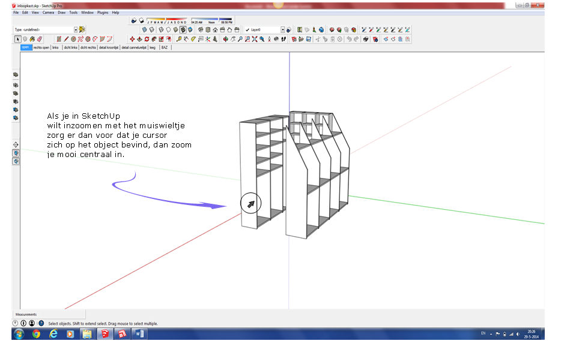This screenshot has height=362, width=567.
Task: Expand the Type undefined dropdown
Action: (x=76, y=29)
